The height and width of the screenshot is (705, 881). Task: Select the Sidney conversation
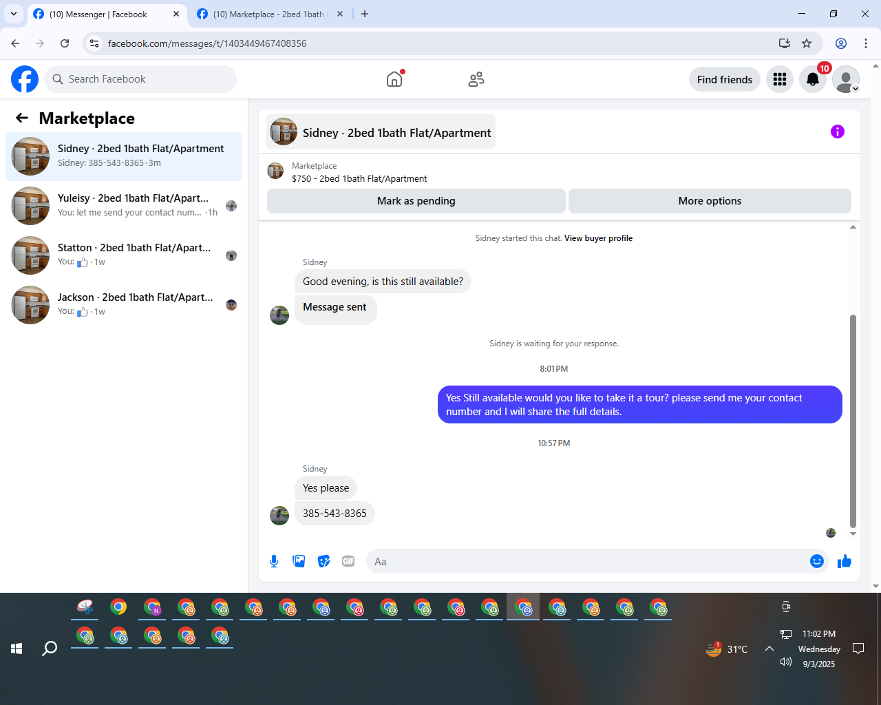point(124,156)
